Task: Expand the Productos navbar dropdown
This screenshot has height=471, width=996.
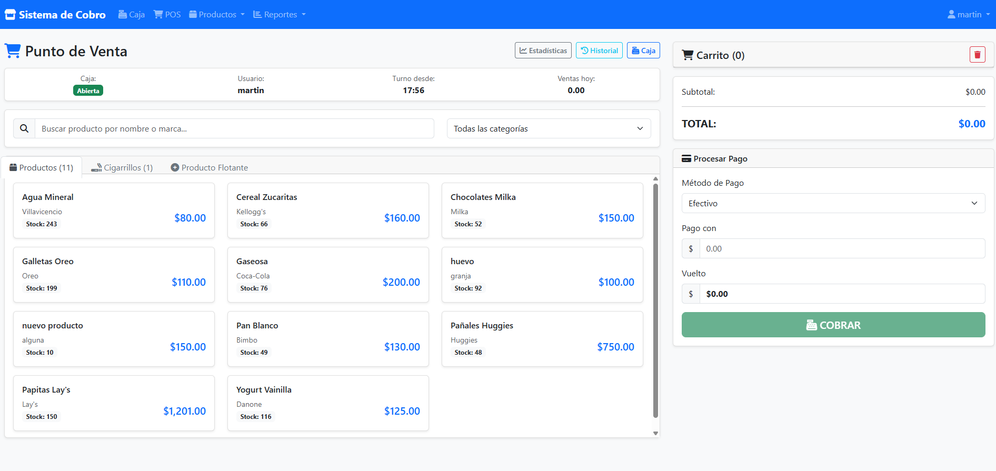Action: pos(217,15)
